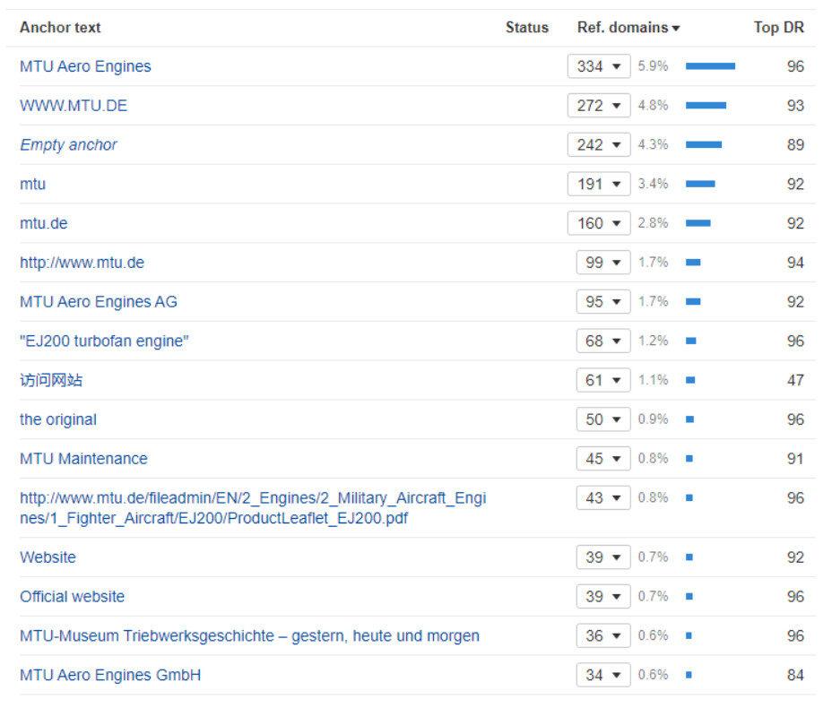Click the blue bar for MTU Aero Engines
This screenshot has width=832, height=708.
pyautogui.click(x=710, y=66)
